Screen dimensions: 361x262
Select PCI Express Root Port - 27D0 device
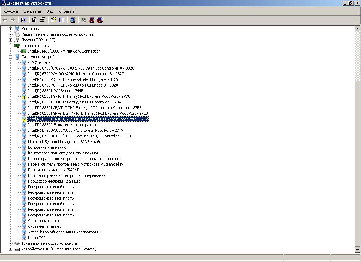click(79, 96)
